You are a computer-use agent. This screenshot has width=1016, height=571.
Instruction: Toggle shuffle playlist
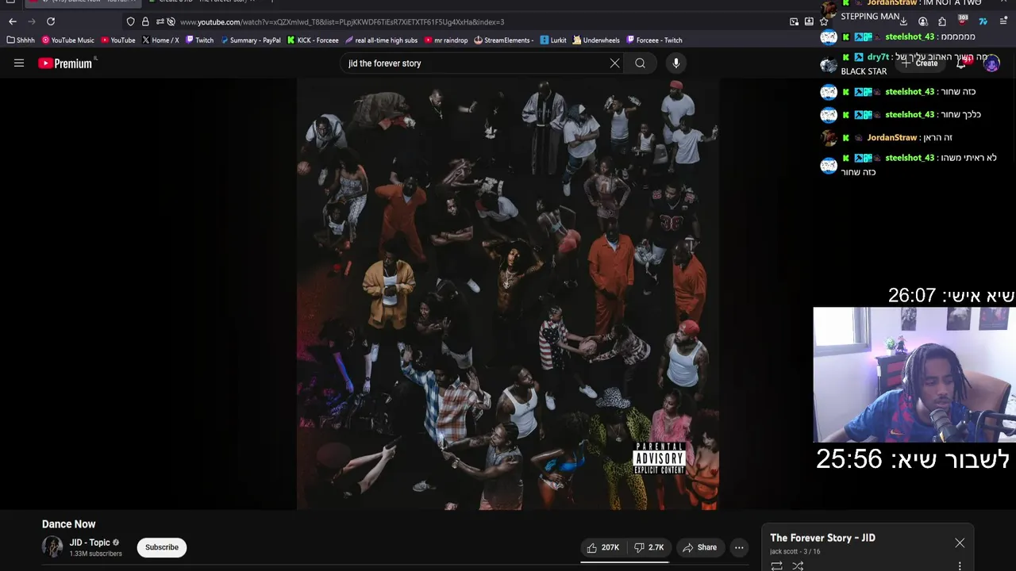(x=798, y=565)
